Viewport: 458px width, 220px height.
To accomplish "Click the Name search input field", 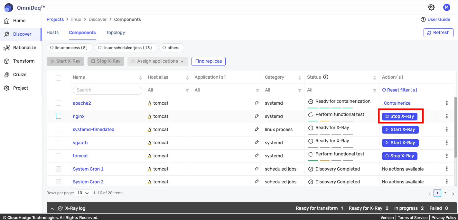I will point(107,90).
